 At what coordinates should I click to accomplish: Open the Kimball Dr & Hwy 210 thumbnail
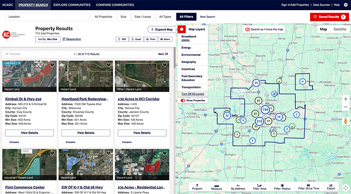[29, 76]
